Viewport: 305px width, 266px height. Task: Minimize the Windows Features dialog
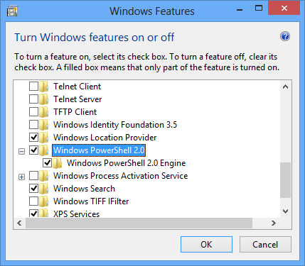[240, 10]
